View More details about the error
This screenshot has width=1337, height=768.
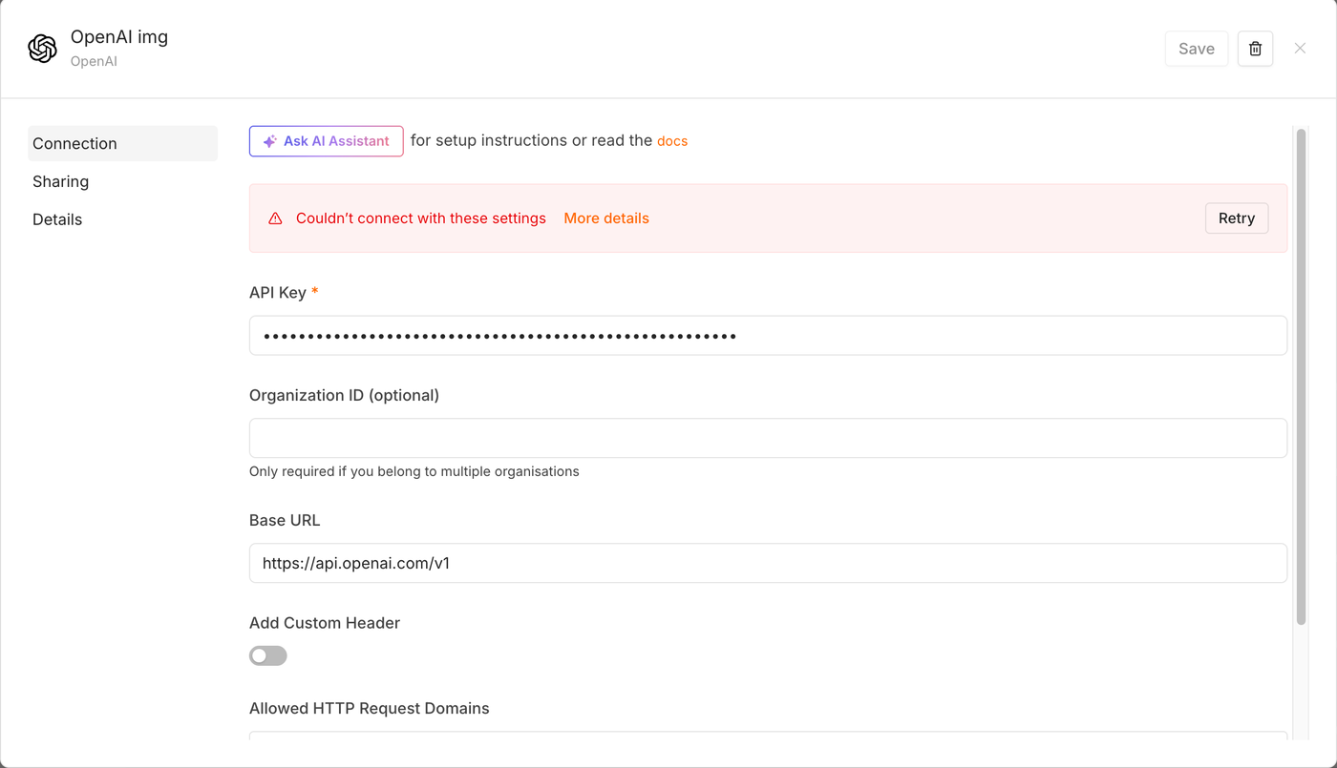click(x=606, y=218)
